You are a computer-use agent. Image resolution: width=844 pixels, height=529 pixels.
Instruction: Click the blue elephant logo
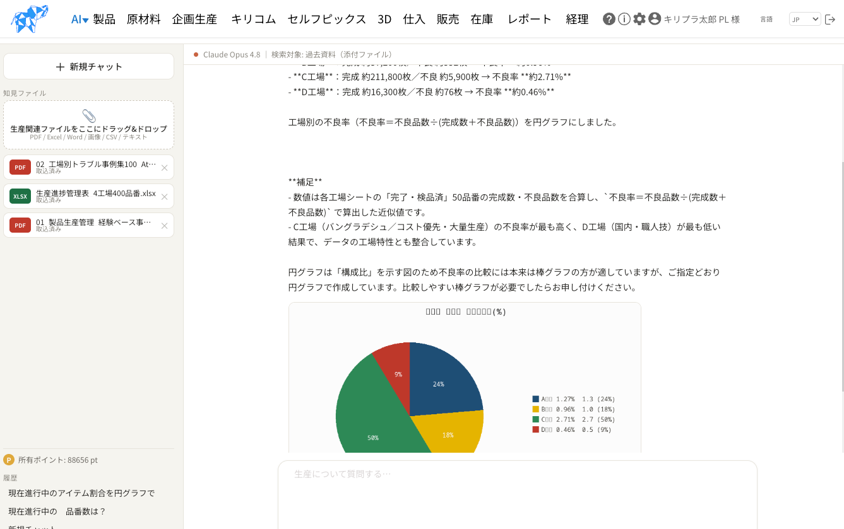pos(30,19)
